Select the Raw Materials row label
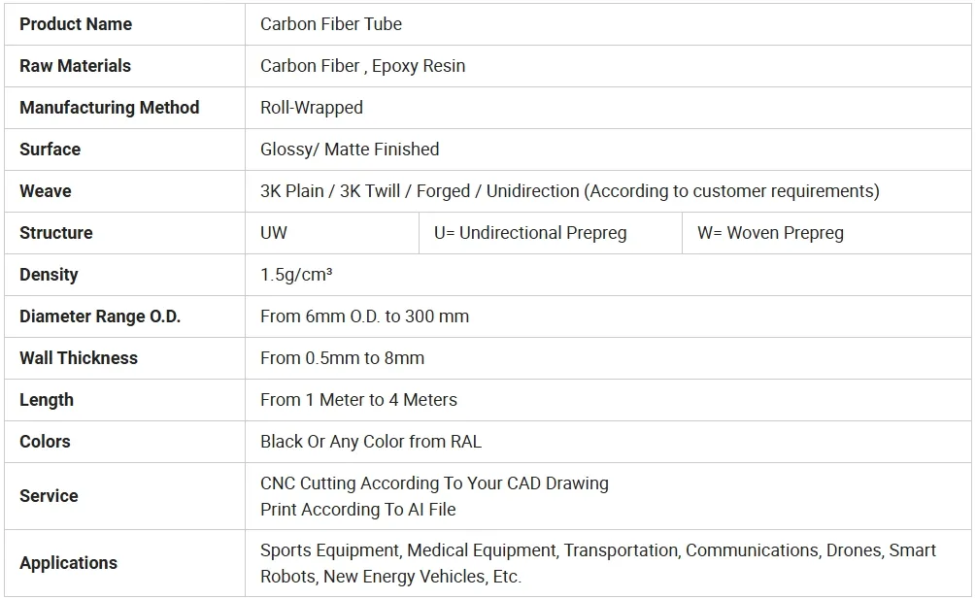 [75, 66]
